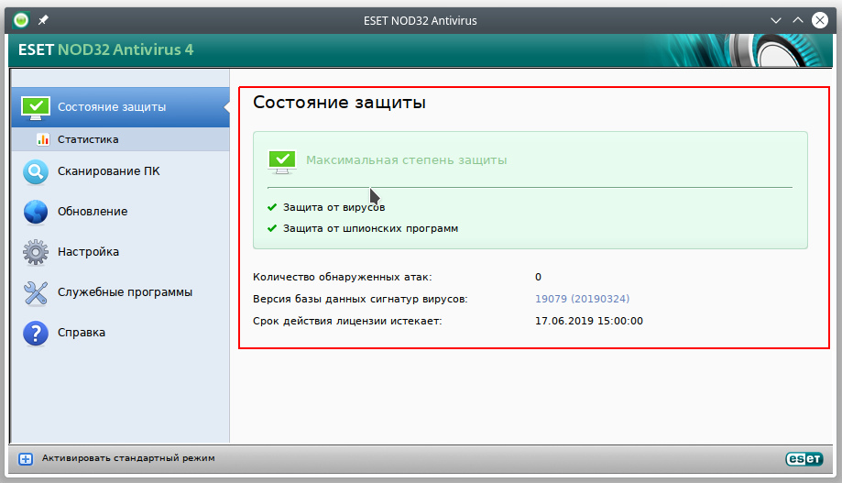Click the green monitor Protection Status icon
The image size is (842, 483).
[36, 107]
